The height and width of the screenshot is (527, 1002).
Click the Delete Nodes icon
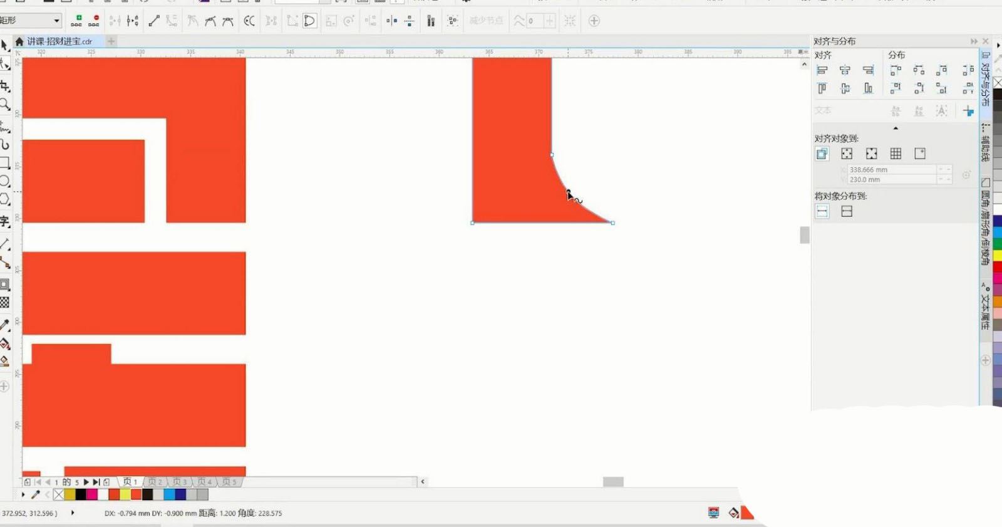coord(94,21)
